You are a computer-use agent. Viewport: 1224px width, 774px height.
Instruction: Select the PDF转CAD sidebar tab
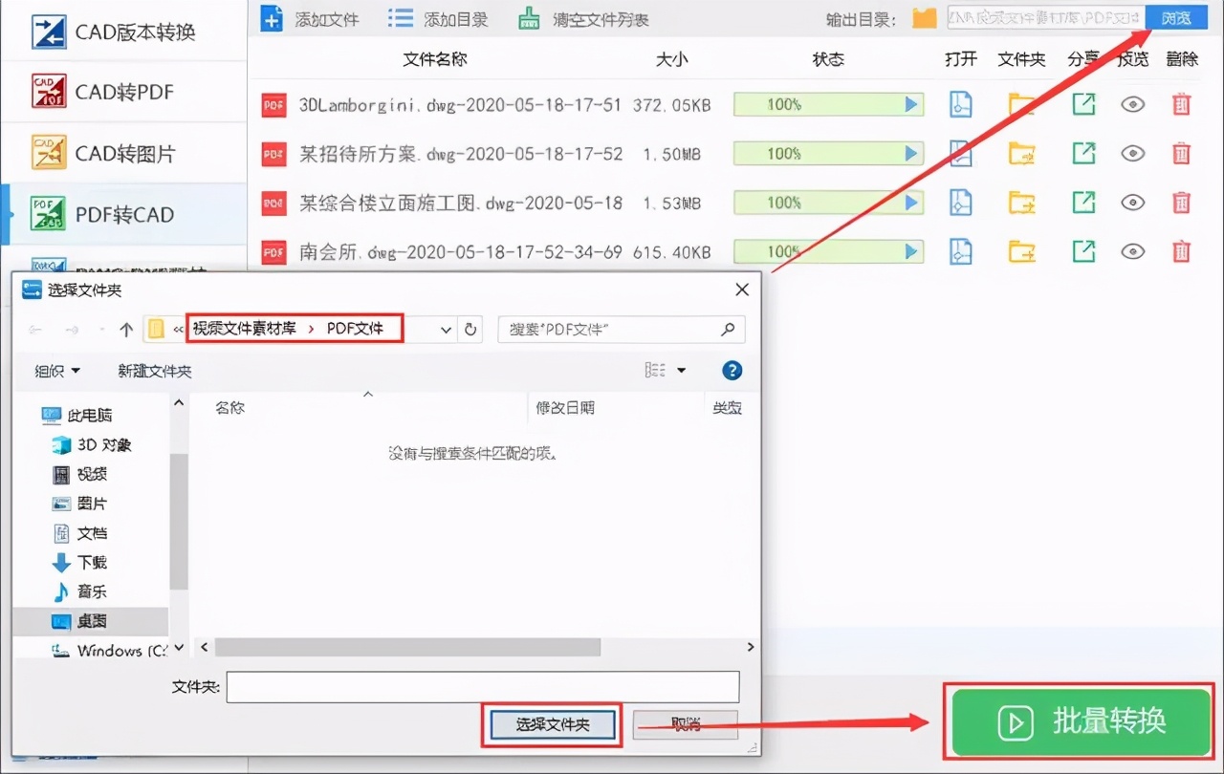tap(124, 214)
